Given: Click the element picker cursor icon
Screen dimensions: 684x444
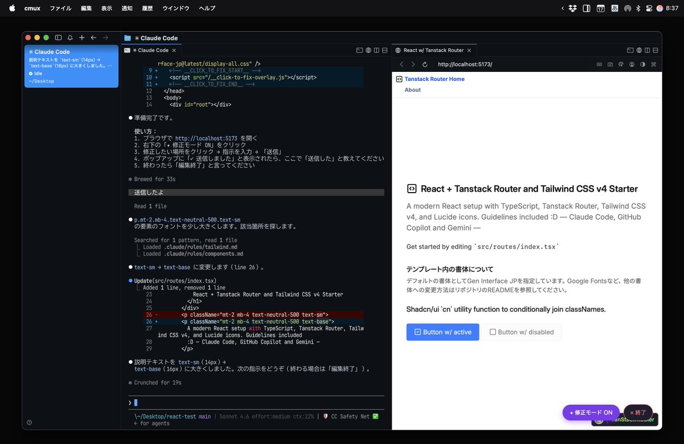Looking at the screenshot, I should point(621,64).
